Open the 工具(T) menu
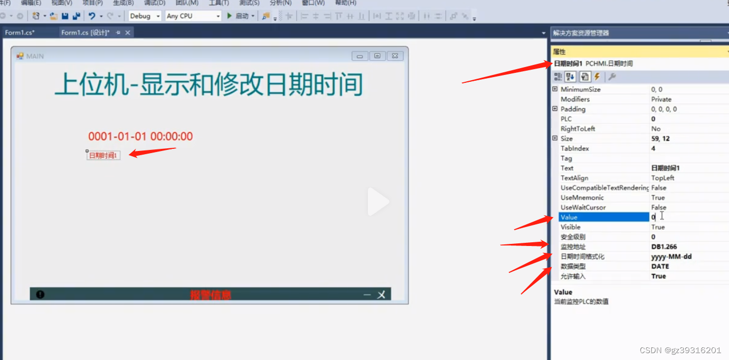 pyautogui.click(x=219, y=3)
